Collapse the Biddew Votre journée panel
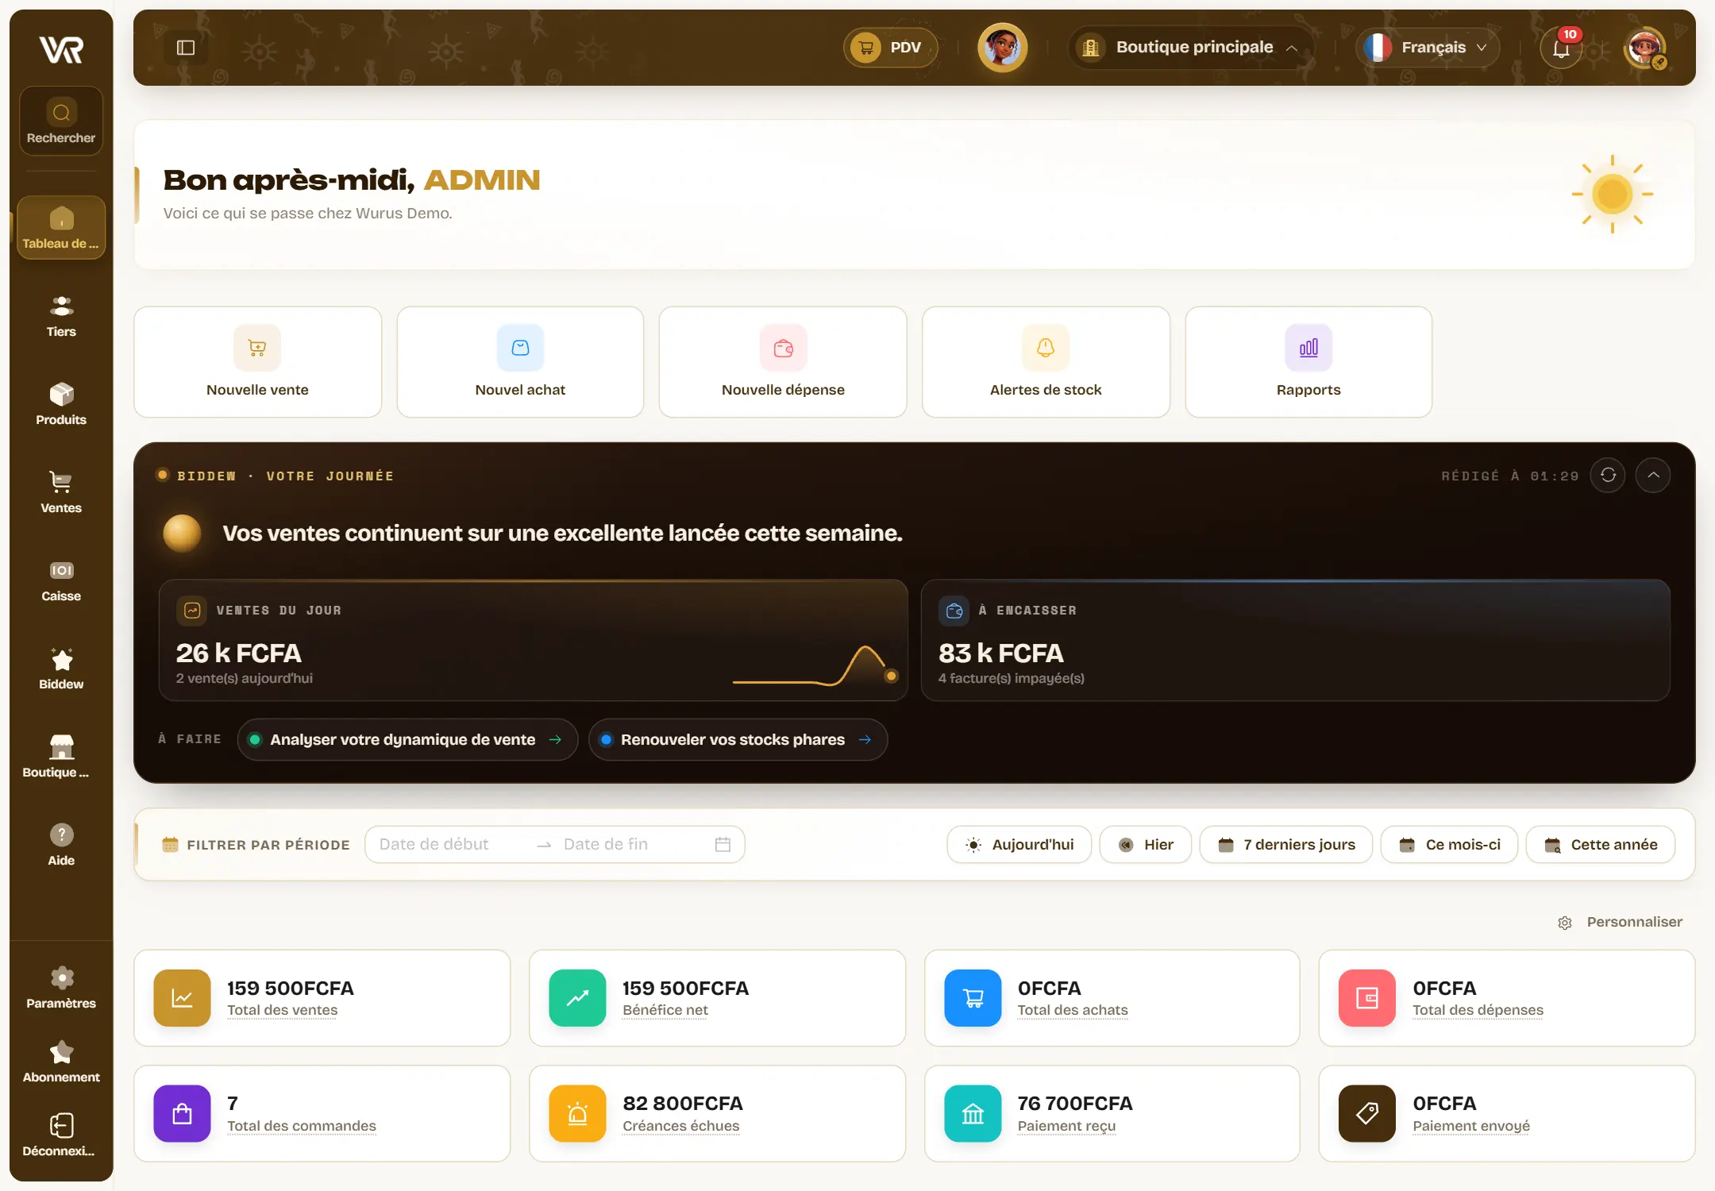 pos(1653,475)
